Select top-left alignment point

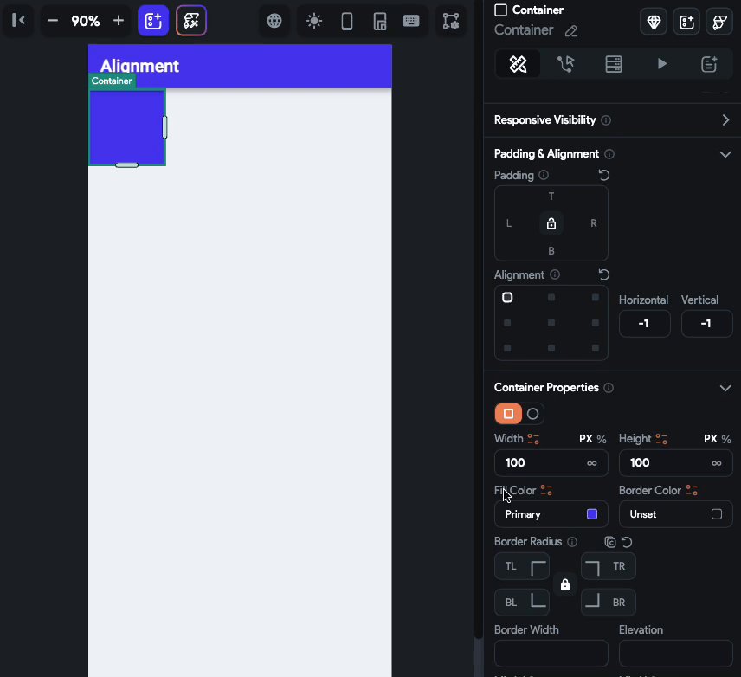pyautogui.click(x=507, y=297)
